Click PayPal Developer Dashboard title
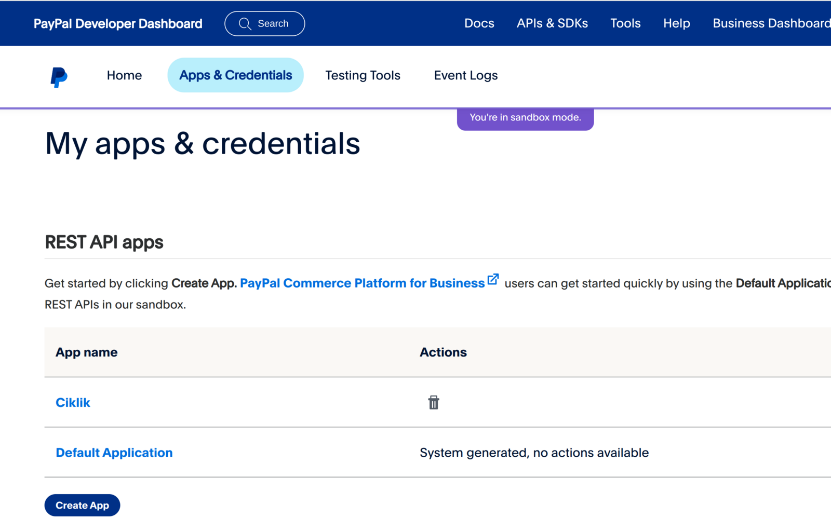 [118, 24]
